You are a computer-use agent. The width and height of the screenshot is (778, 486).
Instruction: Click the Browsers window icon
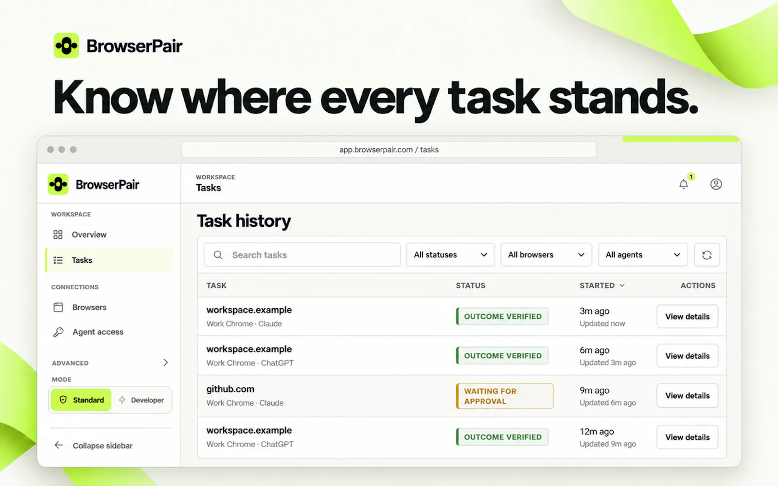pos(58,307)
